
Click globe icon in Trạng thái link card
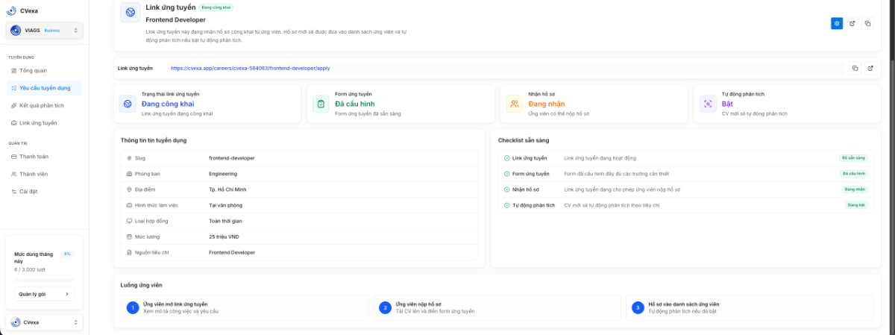128,104
